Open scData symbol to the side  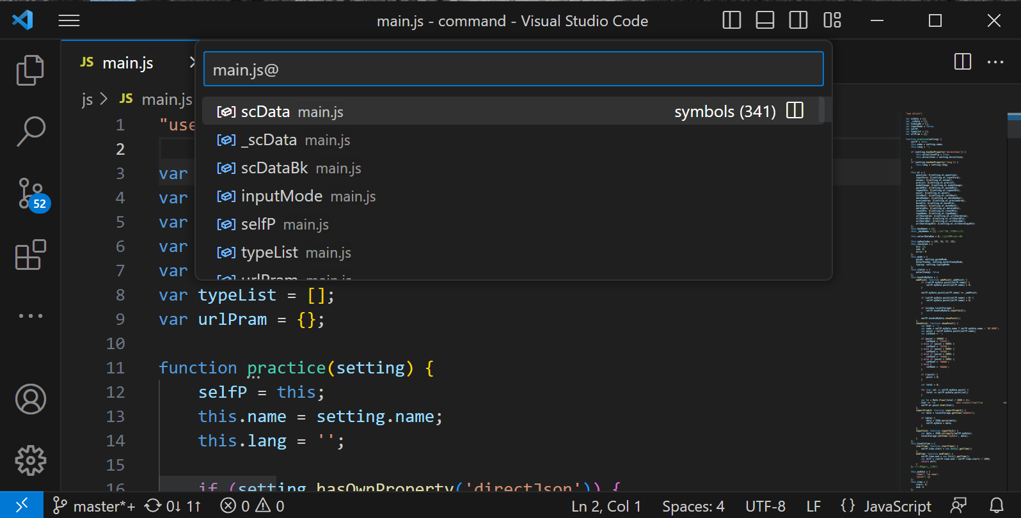(795, 111)
